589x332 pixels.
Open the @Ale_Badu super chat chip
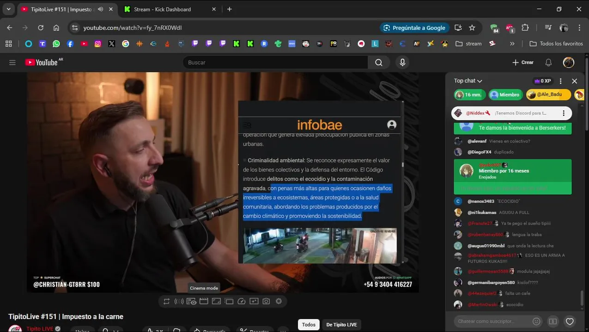click(547, 95)
